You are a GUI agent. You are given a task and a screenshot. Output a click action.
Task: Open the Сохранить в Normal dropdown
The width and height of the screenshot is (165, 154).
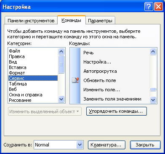[x=80, y=145]
